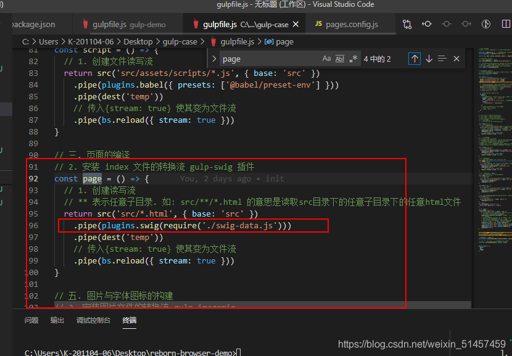Click 'plugins.babel' on line 84
This screenshot has width=512, height=356.
pyautogui.click(x=132, y=85)
